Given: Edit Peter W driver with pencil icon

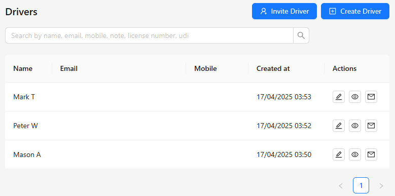Looking at the screenshot, I should click(x=339, y=126).
